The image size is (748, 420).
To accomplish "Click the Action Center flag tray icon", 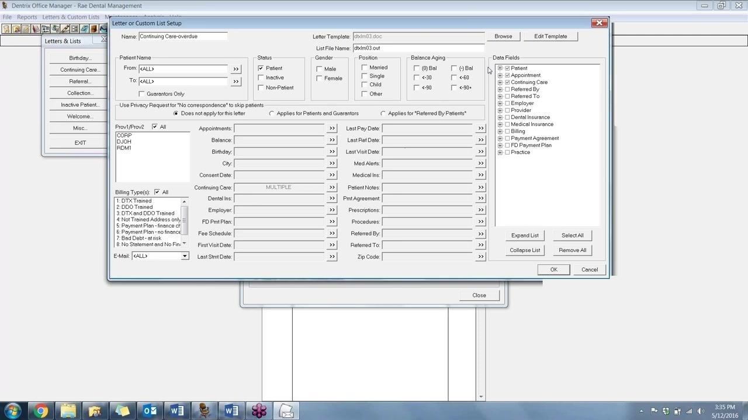I will tap(654, 411).
